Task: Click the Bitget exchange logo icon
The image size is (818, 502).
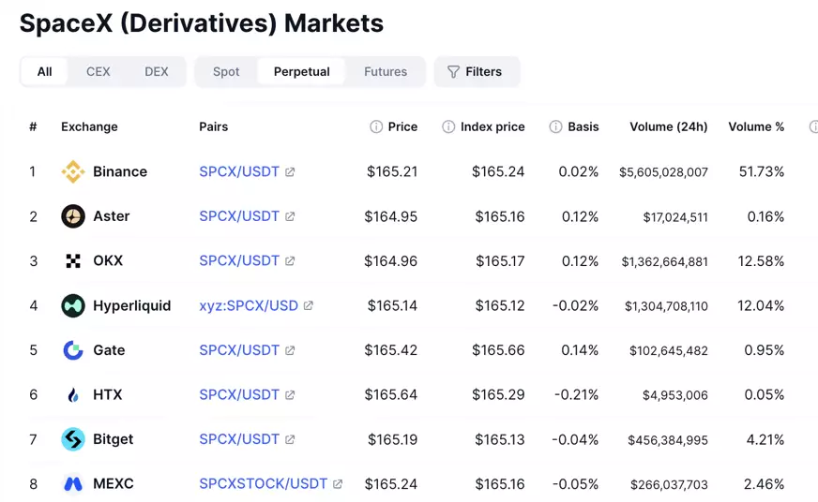Action: pyautogui.click(x=73, y=439)
